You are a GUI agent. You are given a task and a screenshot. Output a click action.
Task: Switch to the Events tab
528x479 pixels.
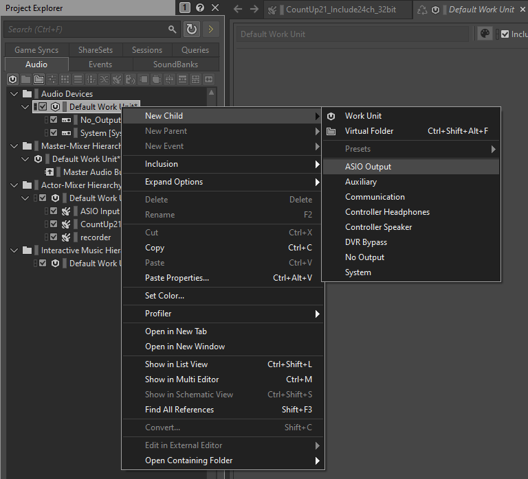(100, 65)
